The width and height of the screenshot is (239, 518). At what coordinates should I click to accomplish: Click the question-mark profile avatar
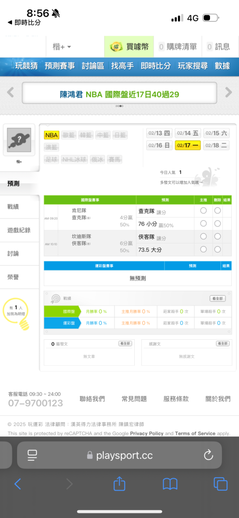click(x=19, y=140)
